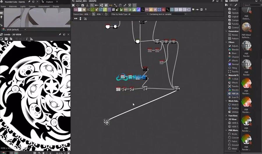262x154 pixels.
Task: Click the magnifier search icon in graph toolbar
Action: (x=92, y=5)
